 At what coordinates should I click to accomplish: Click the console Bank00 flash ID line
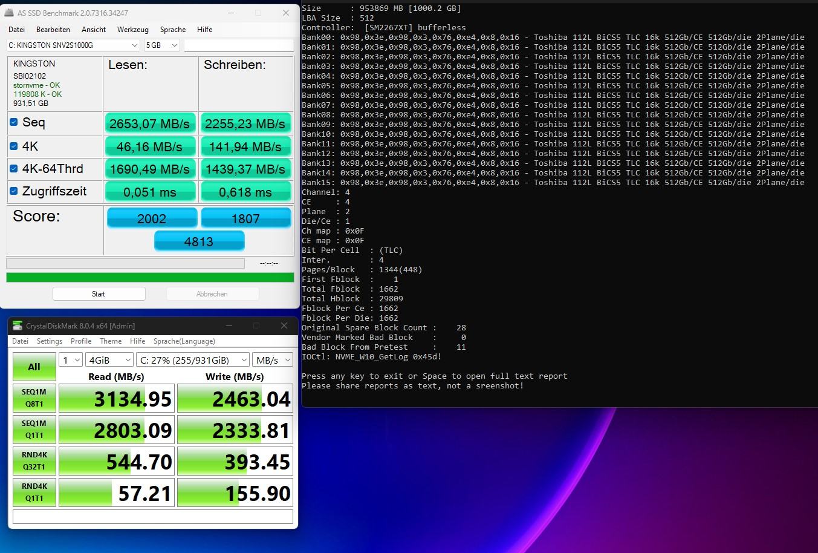(553, 38)
